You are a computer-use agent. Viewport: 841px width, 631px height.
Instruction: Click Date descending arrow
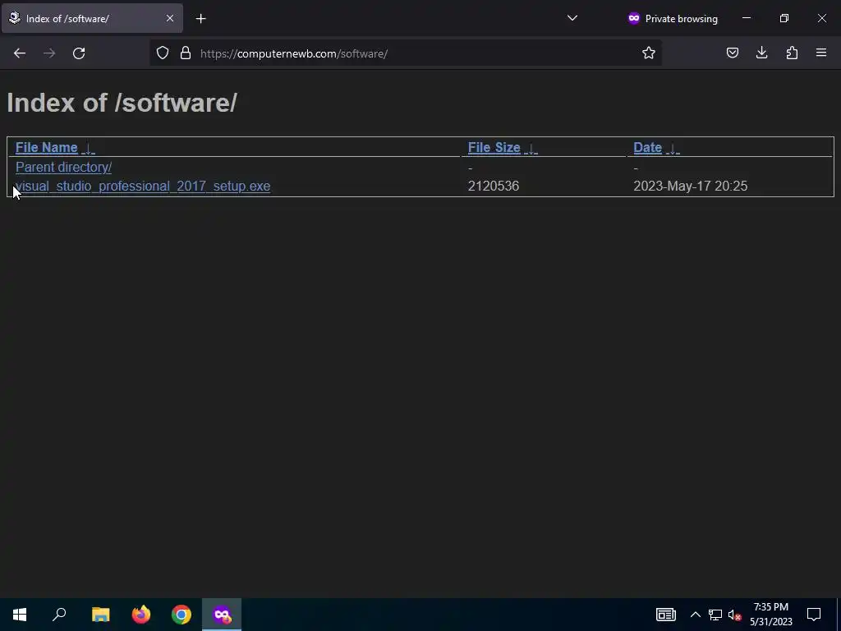(672, 149)
